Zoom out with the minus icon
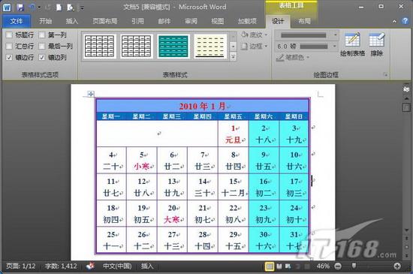The image size is (413, 274). (338, 266)
